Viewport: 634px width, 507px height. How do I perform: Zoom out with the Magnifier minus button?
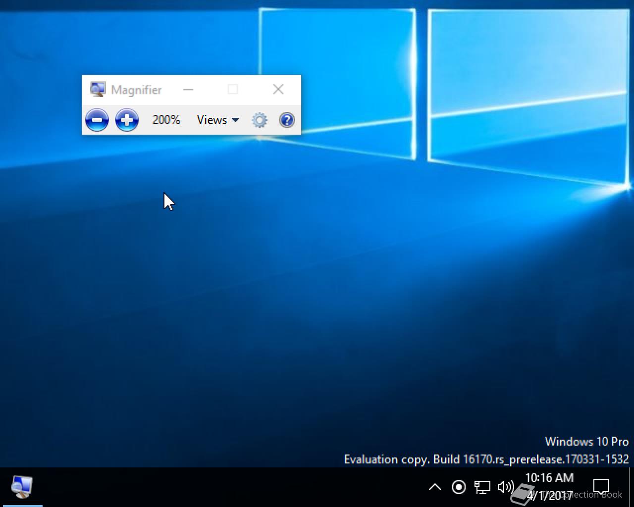(97, 120)
